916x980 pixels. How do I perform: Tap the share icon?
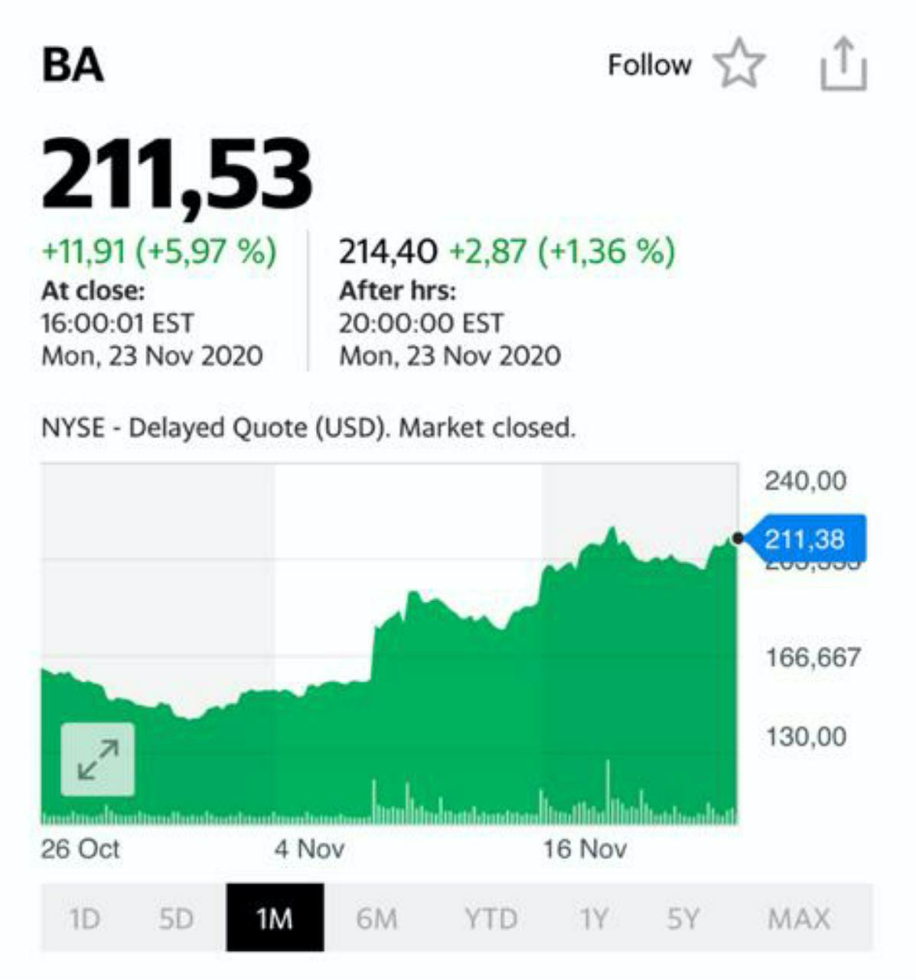pyautogui.click(x=843, y=65)
